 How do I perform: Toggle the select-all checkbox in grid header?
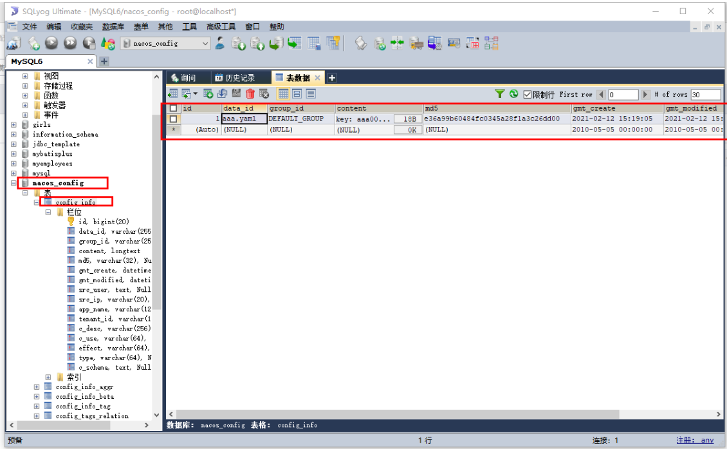[x=174, y=108]
